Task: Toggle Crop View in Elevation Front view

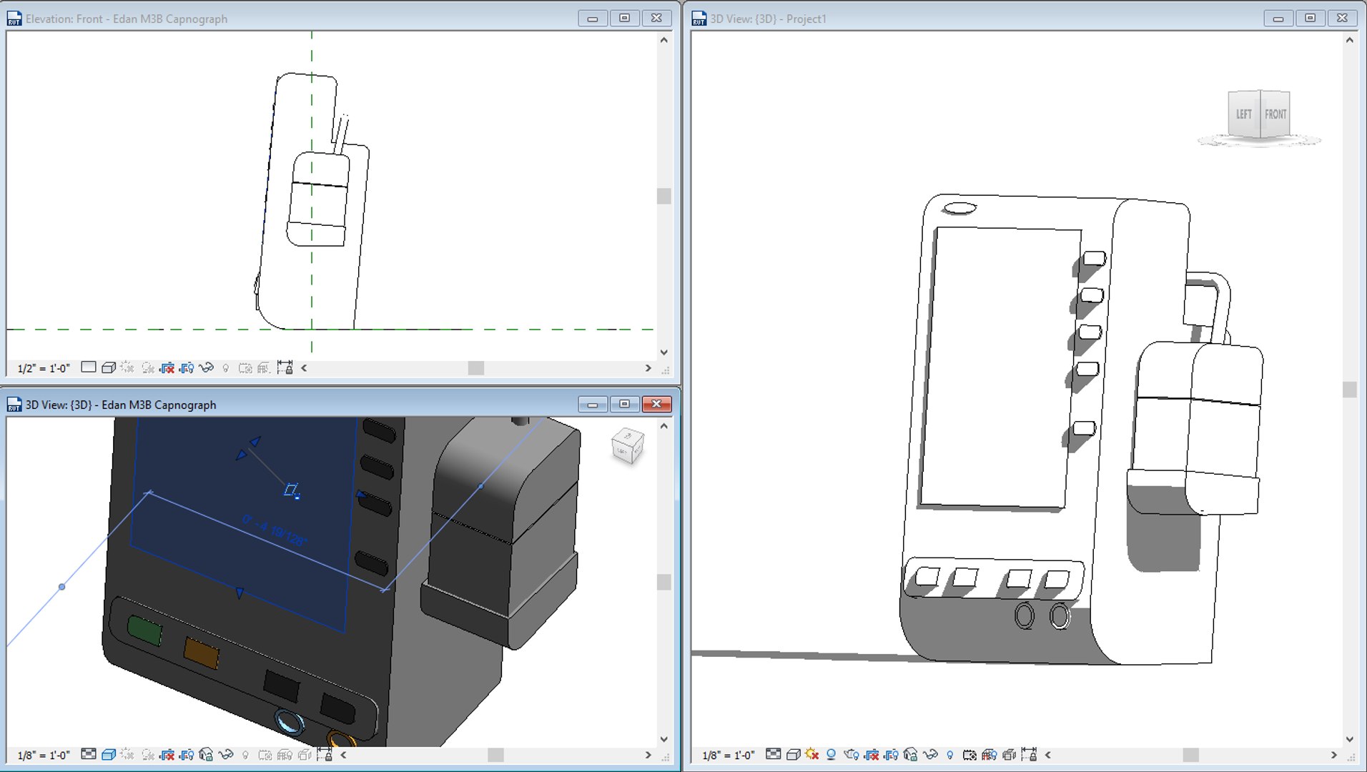Action: [167, 367]
